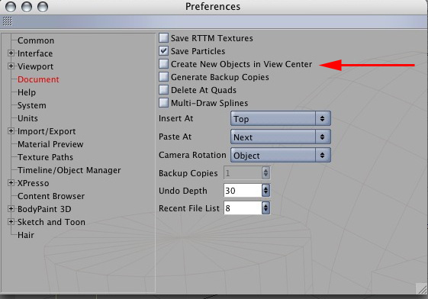Turn on Multi-Draw Splines checkbox
428x299 pixels.
point(163,102)
